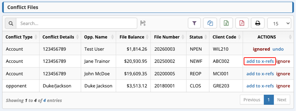Select file number 20250002
The image size is (296, 111).
[x=165, y=61]
